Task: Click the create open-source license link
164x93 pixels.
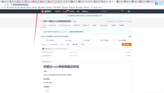Action: tap(76, 32)
